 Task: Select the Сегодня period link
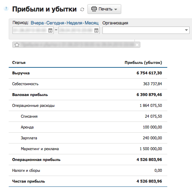[x=55, y=23]
